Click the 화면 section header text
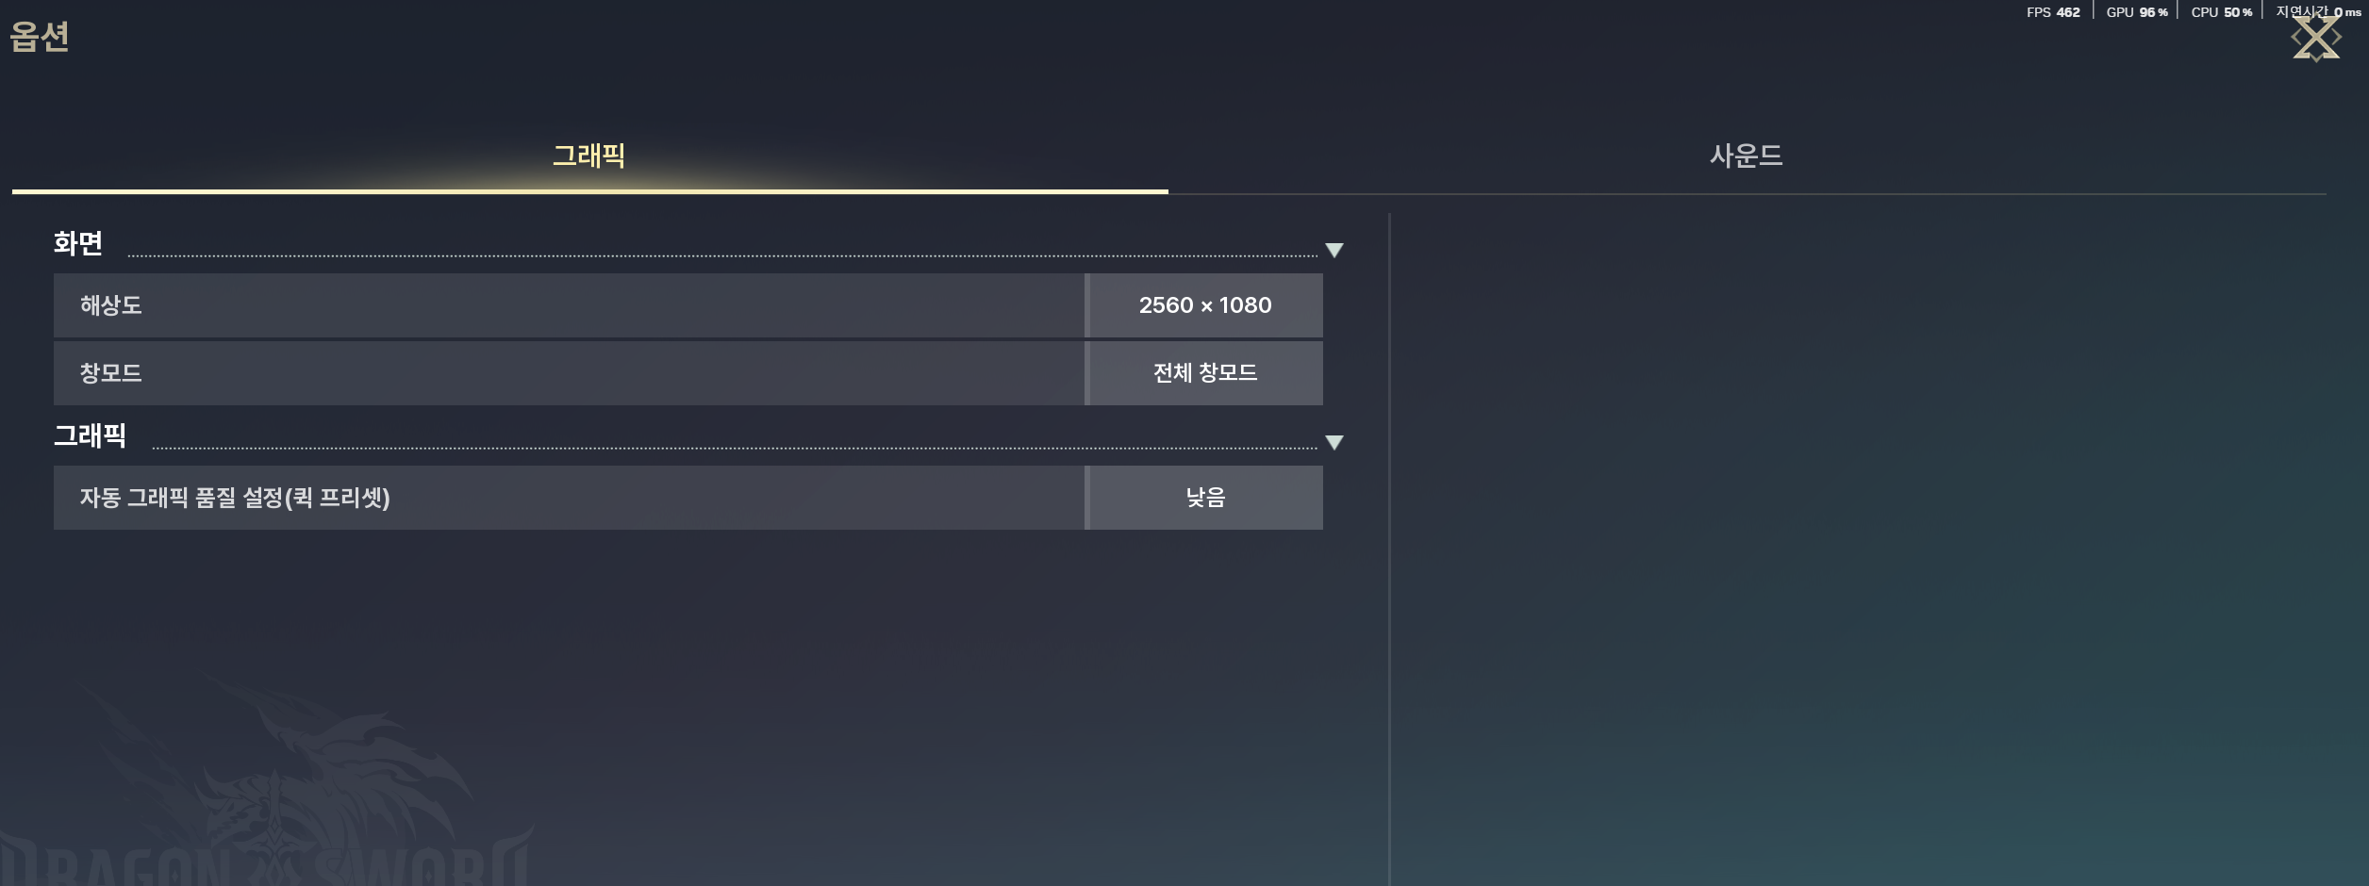 pyautogui.click(x=78, y=243)
